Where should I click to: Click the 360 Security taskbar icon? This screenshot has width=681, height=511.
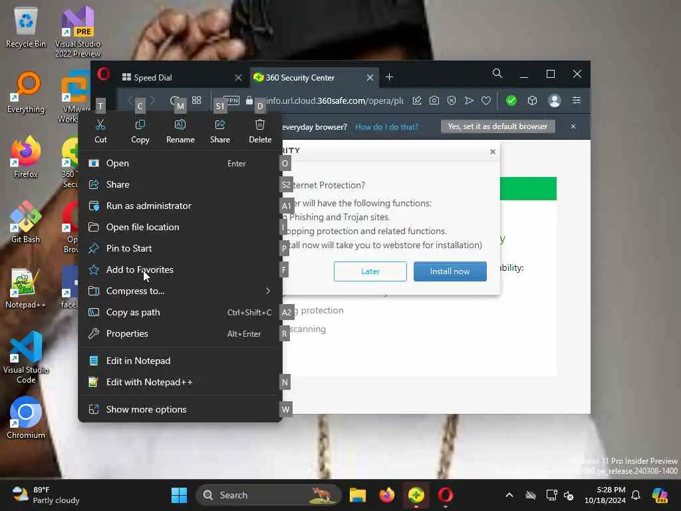click(416, 495)
